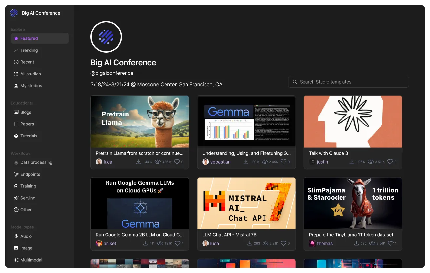Click the Endpoints antenna icon
This screenshot has width=430, height=273.
click(x=16, y=174)
